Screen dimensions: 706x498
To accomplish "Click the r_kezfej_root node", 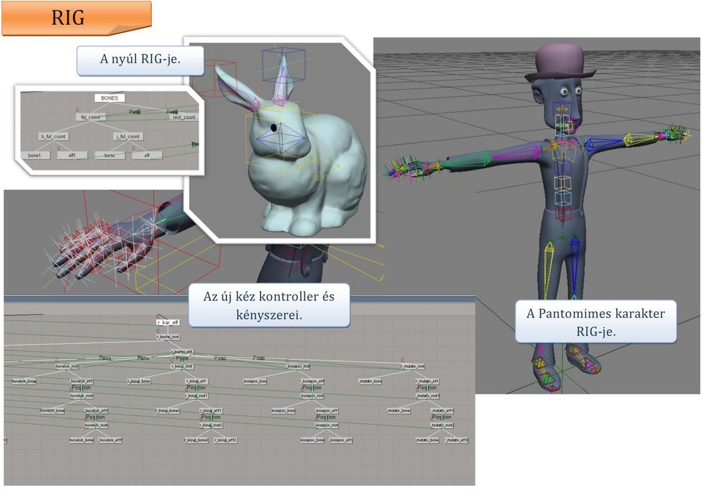I will coord(168,336).
